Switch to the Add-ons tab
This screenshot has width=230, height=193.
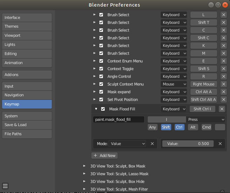tap(27, 75)
